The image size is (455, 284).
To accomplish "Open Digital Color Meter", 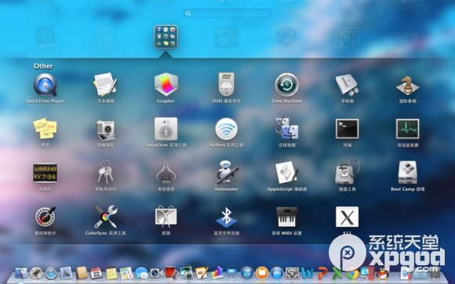I will pyautogui.click(x=45, y=217).
